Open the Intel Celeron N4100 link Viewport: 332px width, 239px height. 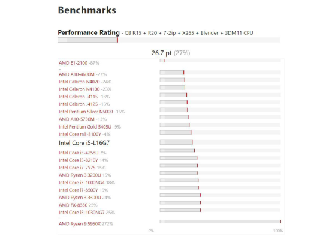(79, 89)
